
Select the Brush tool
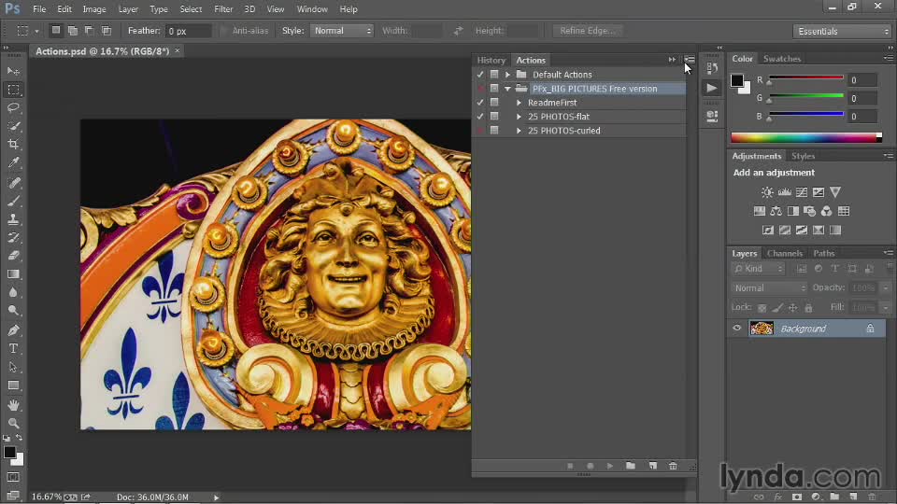[13, 202]
